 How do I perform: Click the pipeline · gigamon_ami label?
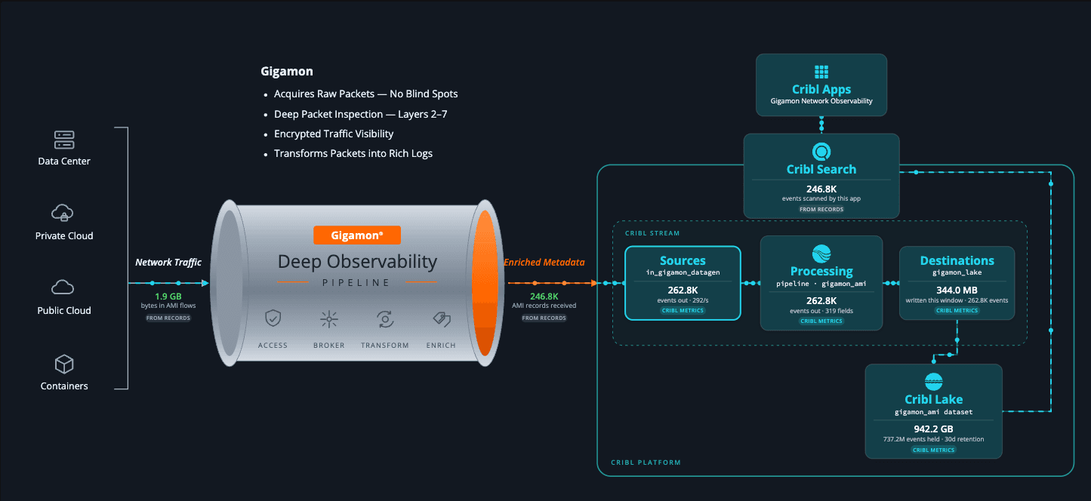tap(821, 284)
